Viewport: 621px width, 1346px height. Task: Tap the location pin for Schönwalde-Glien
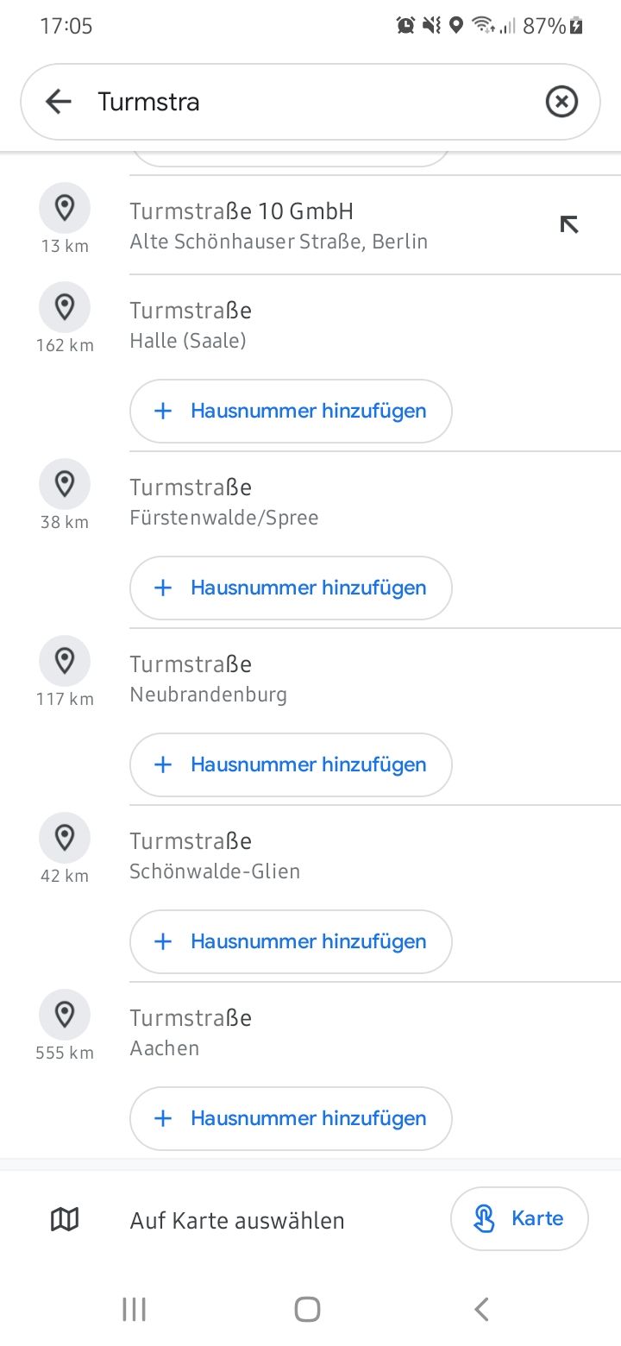click(x=65, y=838)
